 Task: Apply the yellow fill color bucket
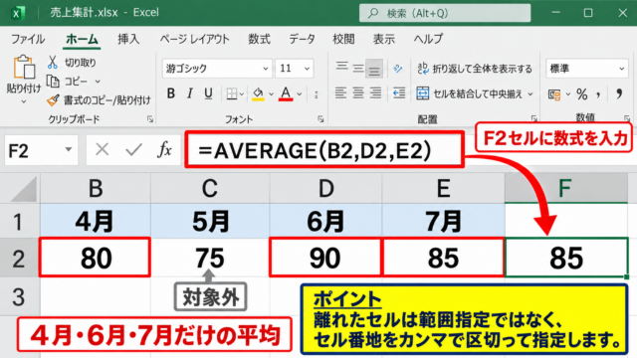258,93
